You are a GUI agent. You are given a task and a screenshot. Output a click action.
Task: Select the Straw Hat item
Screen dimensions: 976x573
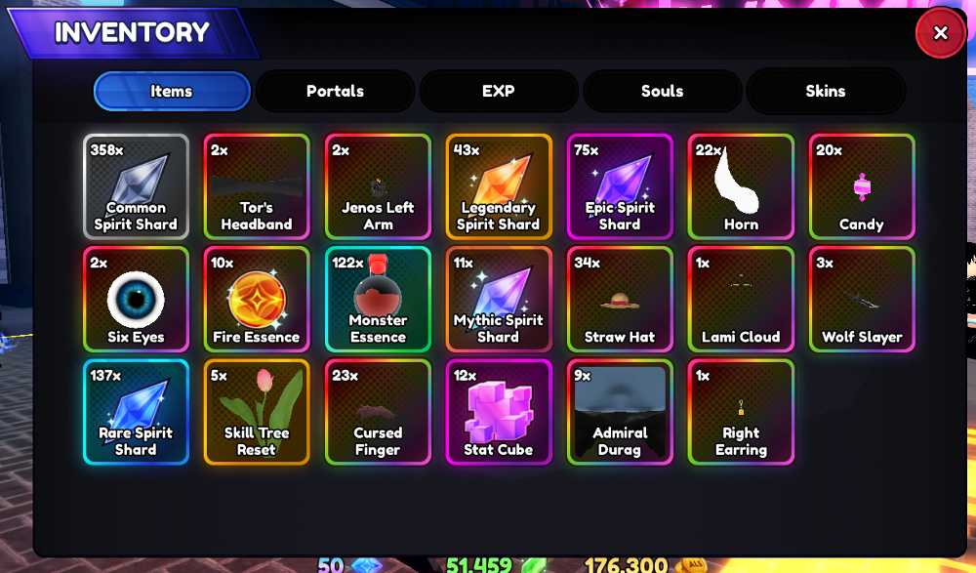click(x=620, y=300)
